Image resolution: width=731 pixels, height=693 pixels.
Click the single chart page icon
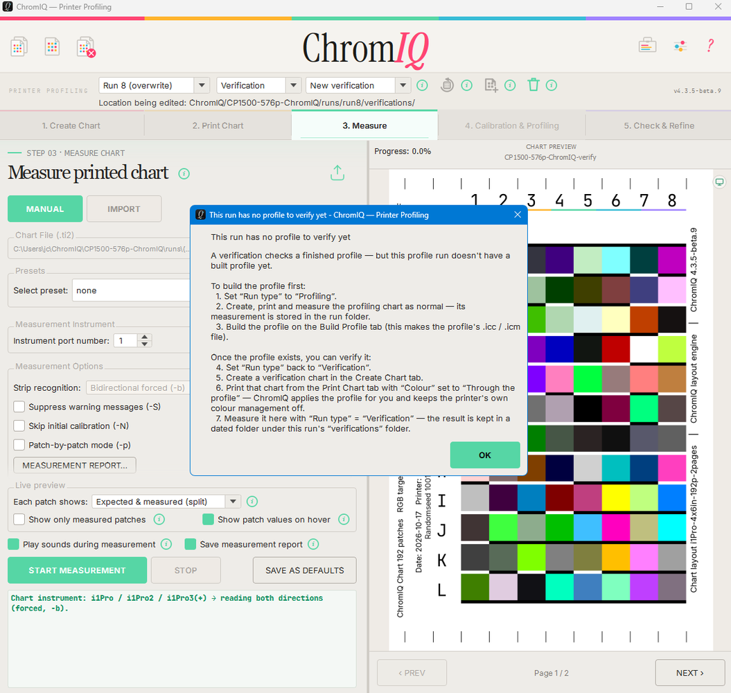[52, 46]
